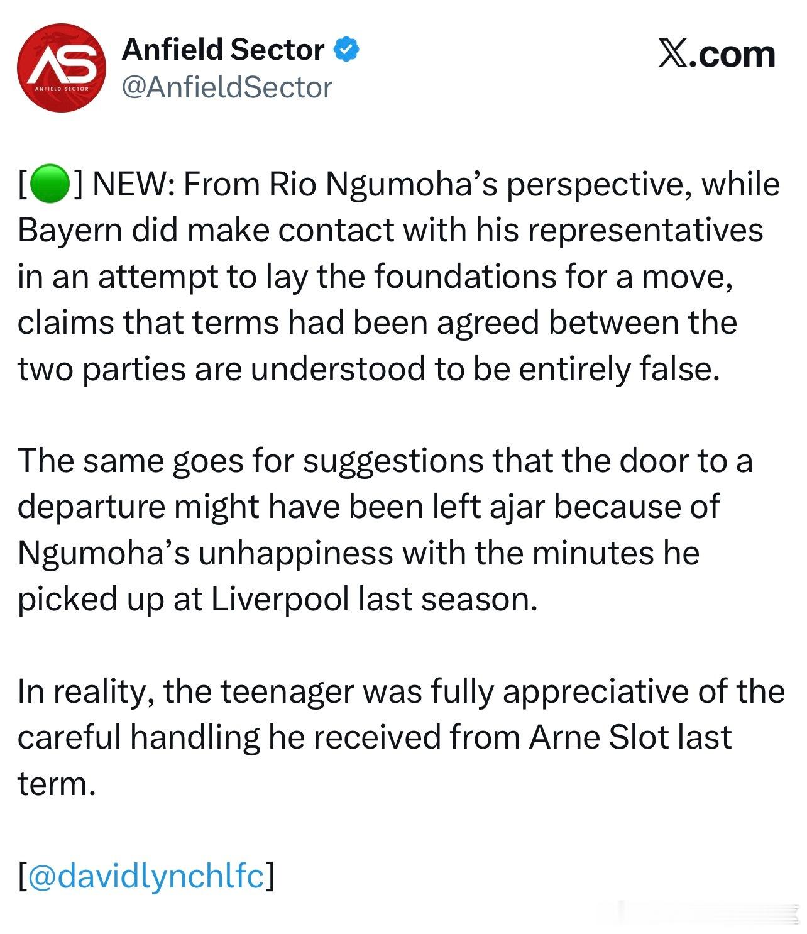Open the Anfield Sector display name
Screen dimensions: 807x934
[223, 49]
